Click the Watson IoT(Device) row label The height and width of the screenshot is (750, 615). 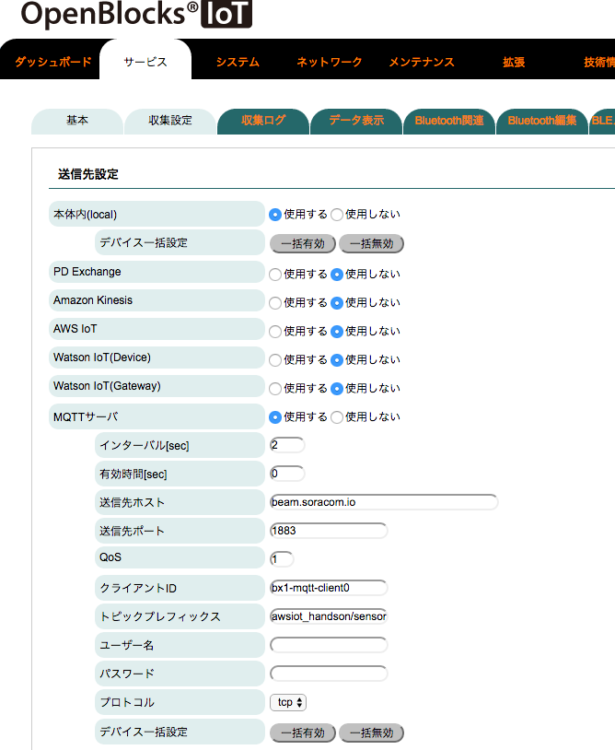[x=157, y=357]
